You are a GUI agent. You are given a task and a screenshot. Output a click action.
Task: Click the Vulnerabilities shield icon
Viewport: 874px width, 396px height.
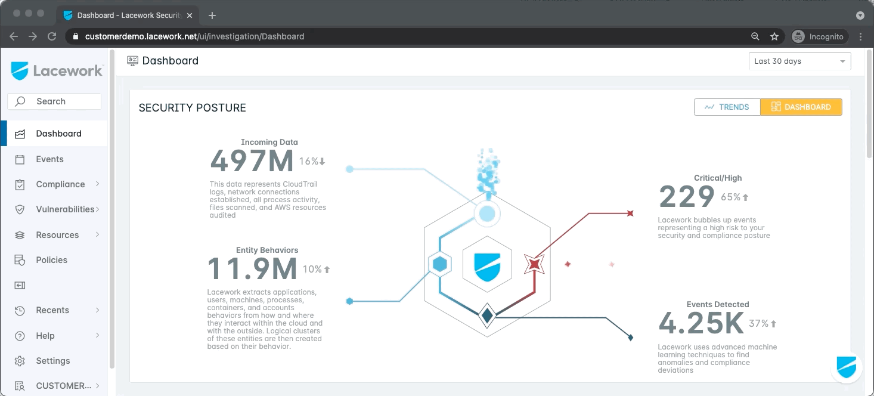tap(20, 210)
